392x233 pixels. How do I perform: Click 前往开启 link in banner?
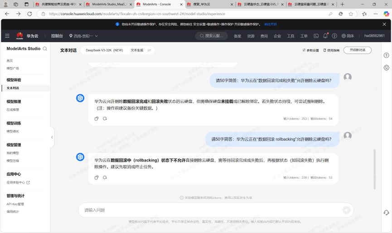(x=271, y=24)
